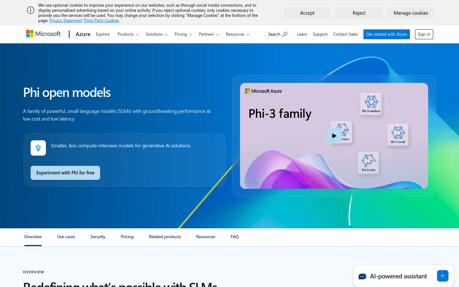Click the lightbulb icon in the hero card
Image resolution: width=459 pixels, height=287 pixels.
[38, 148]
